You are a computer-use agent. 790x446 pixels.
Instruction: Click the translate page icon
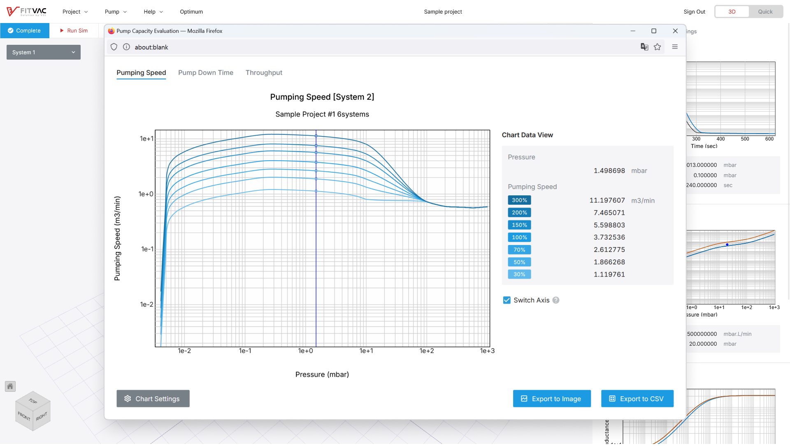[644, 47]
